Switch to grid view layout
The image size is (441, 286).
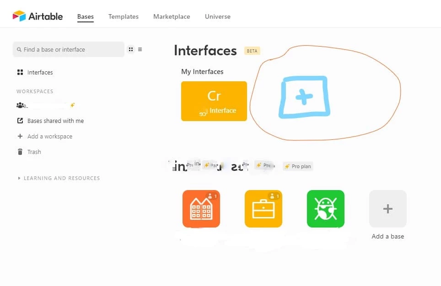click(131, 49)
